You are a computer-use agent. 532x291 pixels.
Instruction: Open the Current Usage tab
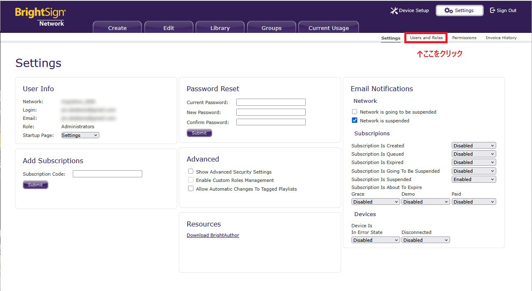pos(329,28)
